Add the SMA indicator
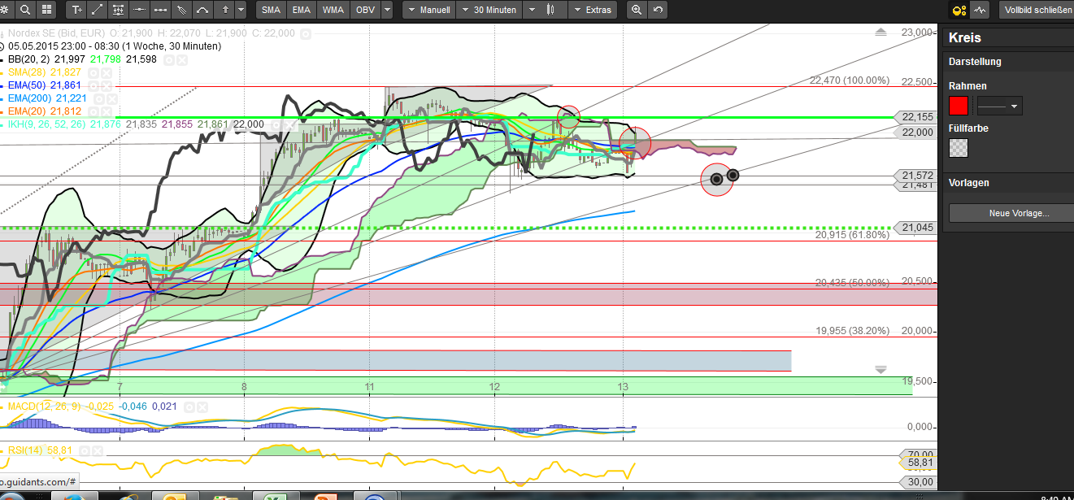1074x500 pixels. tap(271, 10)
